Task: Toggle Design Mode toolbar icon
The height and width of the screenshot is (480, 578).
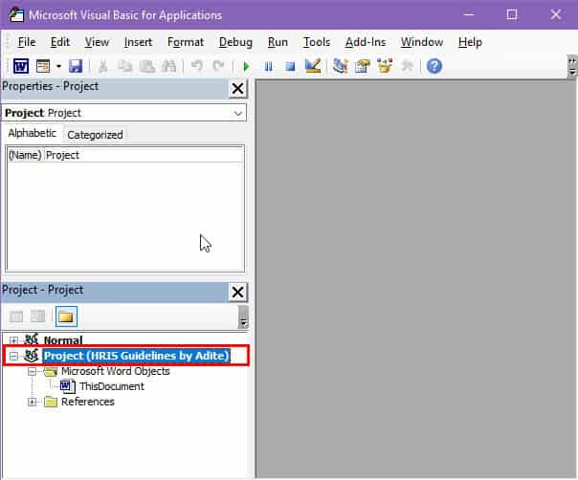Action: [x=313, y=66]
